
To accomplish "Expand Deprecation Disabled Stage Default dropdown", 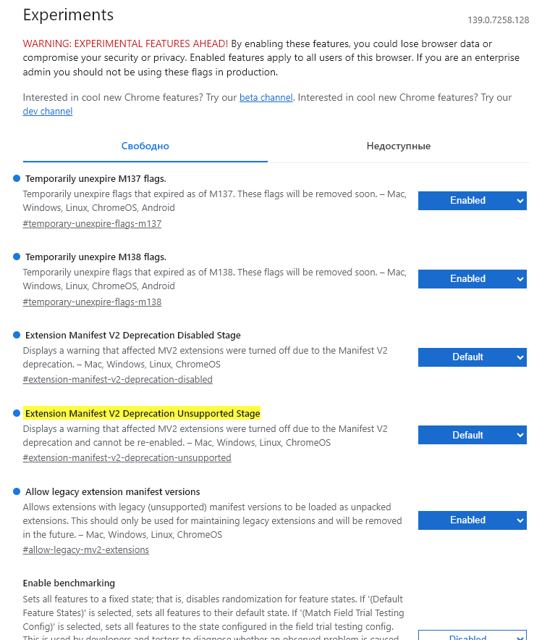I will coord(472,357).
